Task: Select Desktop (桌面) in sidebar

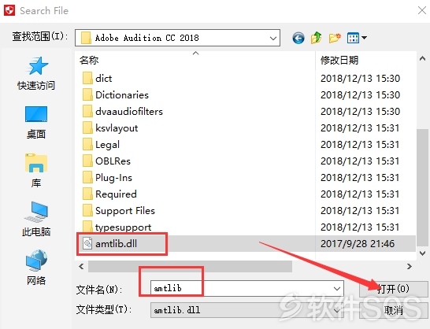Action: (36, 122)
